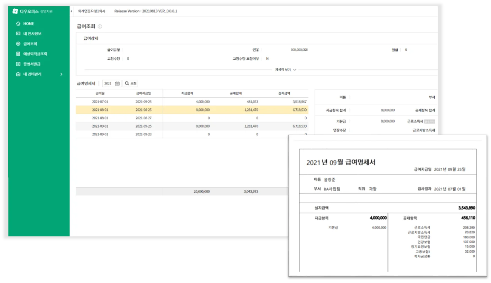
Task: Click the ID card icon for 내 인사정보
Action: (x=18, y=34)
